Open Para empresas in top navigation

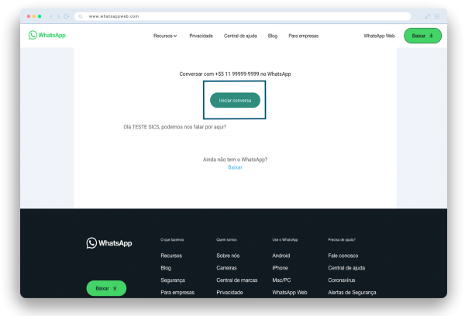[x=303, y=36]
